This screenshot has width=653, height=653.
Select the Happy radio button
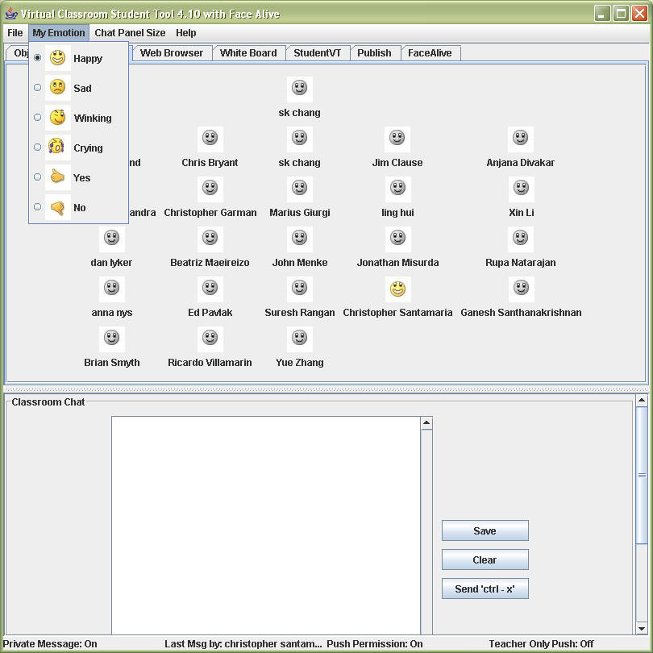pyautogui.click(x=38, y=58)
